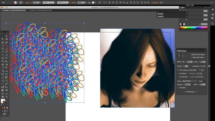The height and width of the screenshot is (121, 215).
Task: Click the opacity percentage field
Action: (81, 3)
